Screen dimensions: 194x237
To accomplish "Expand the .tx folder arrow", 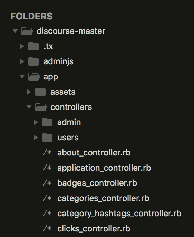I will click(22, 46).
